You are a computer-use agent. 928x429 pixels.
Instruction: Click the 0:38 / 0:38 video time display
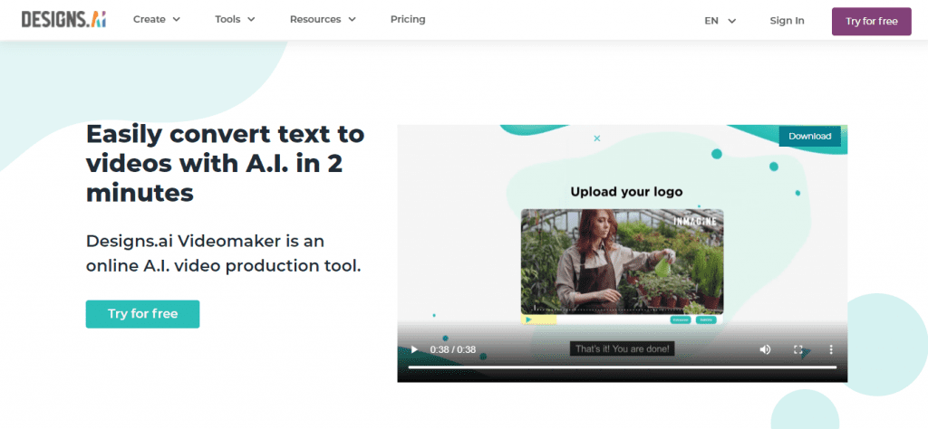click(453, 349)
